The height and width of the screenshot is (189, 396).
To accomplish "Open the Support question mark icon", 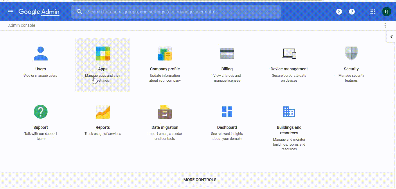I will coord(41,112).
